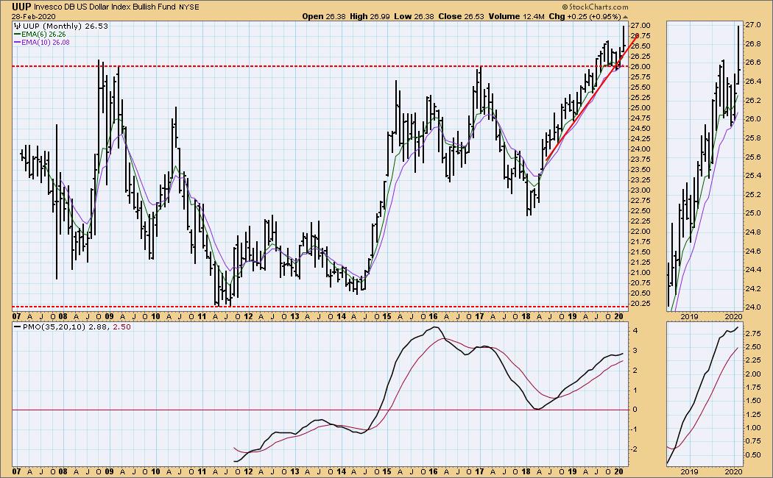Click the 22.00 price axis label
Screen dimensions: 773x478
[640, 232]
